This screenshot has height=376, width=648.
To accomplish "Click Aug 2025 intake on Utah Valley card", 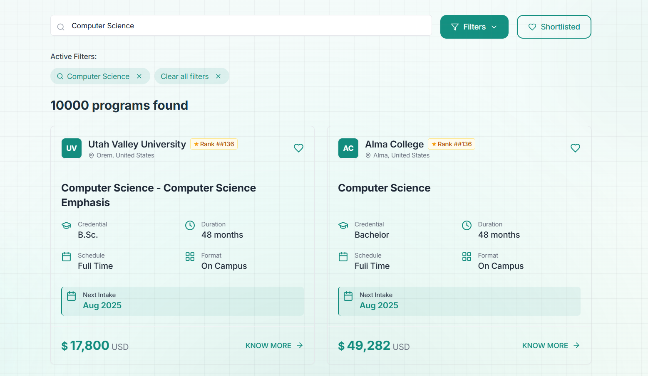I will tap(102, 305).
